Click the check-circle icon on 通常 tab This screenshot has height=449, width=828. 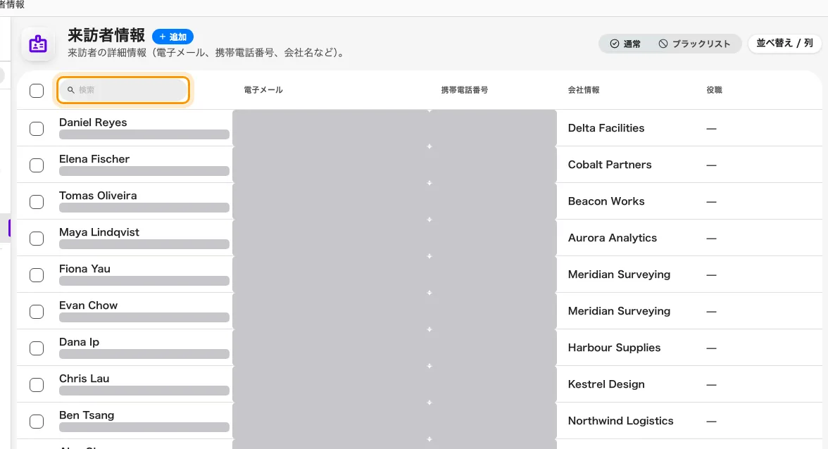pos(614,44)
